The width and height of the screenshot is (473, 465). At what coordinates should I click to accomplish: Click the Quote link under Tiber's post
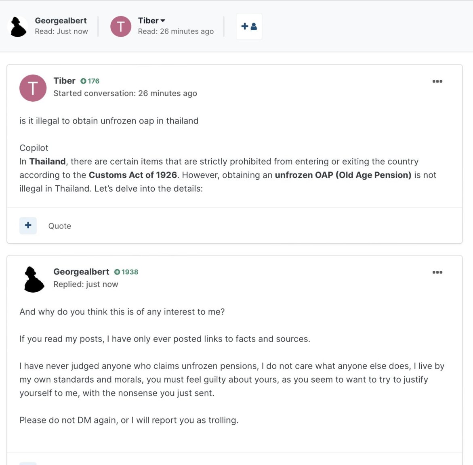pos(60,226)
